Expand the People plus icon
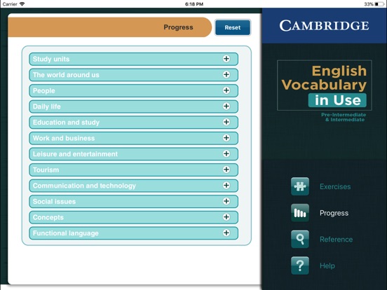 tap(226, 90)
